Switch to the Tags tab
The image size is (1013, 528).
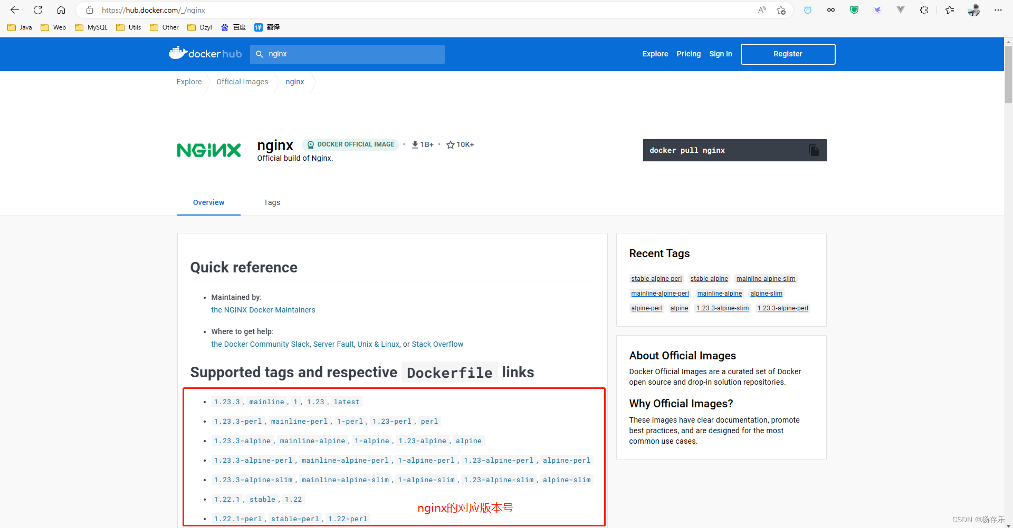coord(272,202)
